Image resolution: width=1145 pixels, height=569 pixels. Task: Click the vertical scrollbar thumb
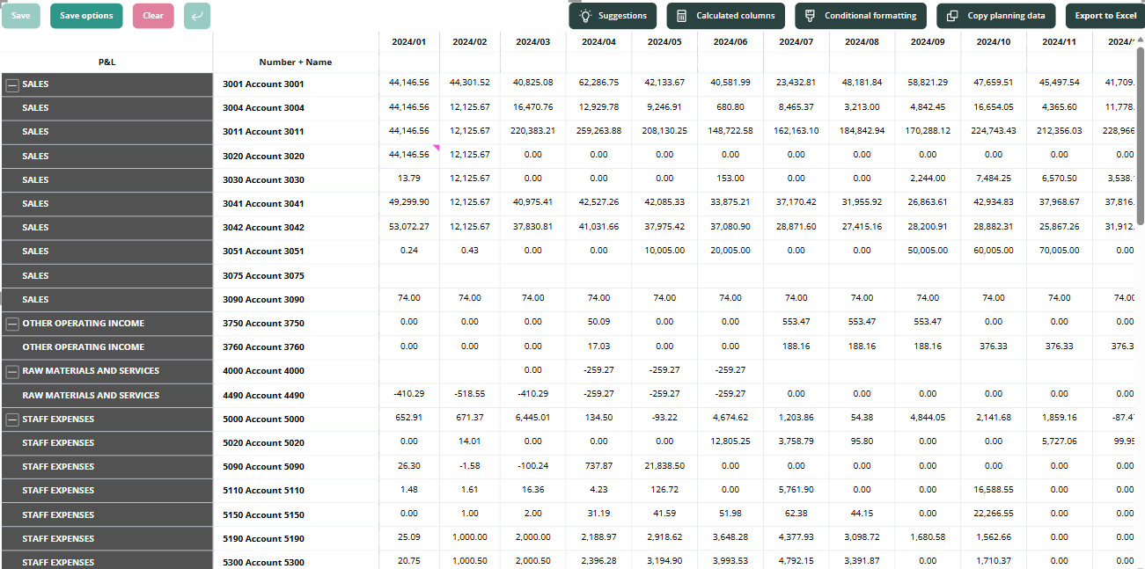click(1141, 136)
